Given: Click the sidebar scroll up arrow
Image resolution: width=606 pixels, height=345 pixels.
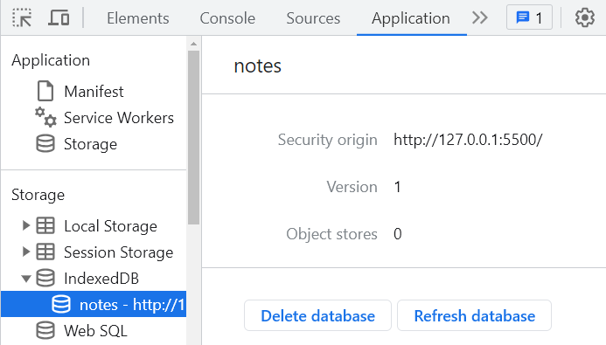Looking at the screenshot, I should [x=193, y=44].
